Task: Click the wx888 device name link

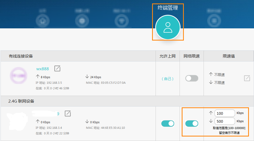Action: pyautogui.click(x=42, y=69)
